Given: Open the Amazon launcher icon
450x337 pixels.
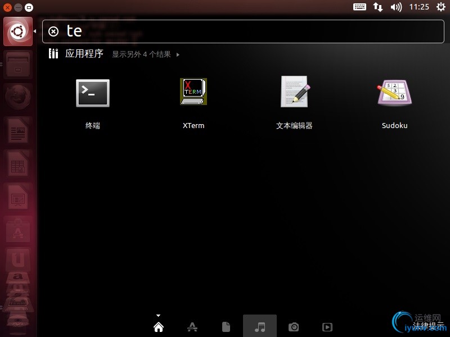Looking at the screenshot, I should click(18, 277).
